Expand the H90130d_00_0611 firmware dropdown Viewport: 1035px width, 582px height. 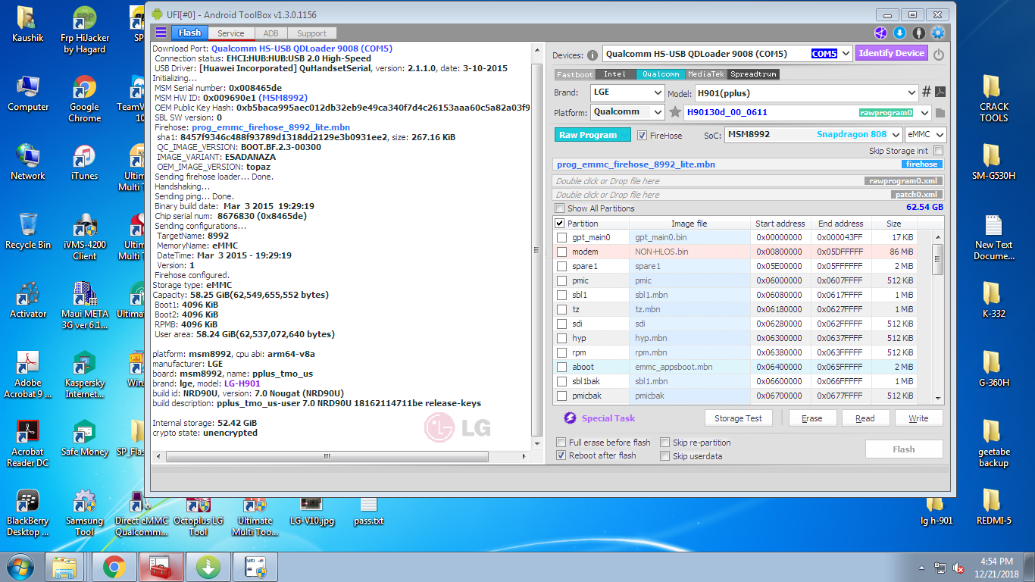point(924,113)
